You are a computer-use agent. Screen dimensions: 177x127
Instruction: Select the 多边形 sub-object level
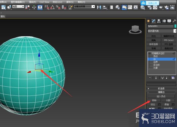coord(157,65)
